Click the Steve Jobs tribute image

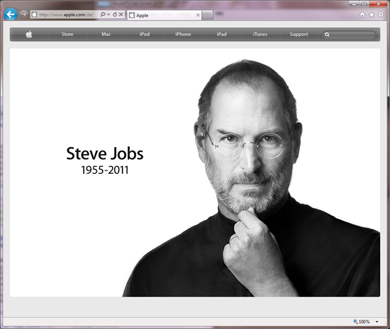[x=195, y=173]
